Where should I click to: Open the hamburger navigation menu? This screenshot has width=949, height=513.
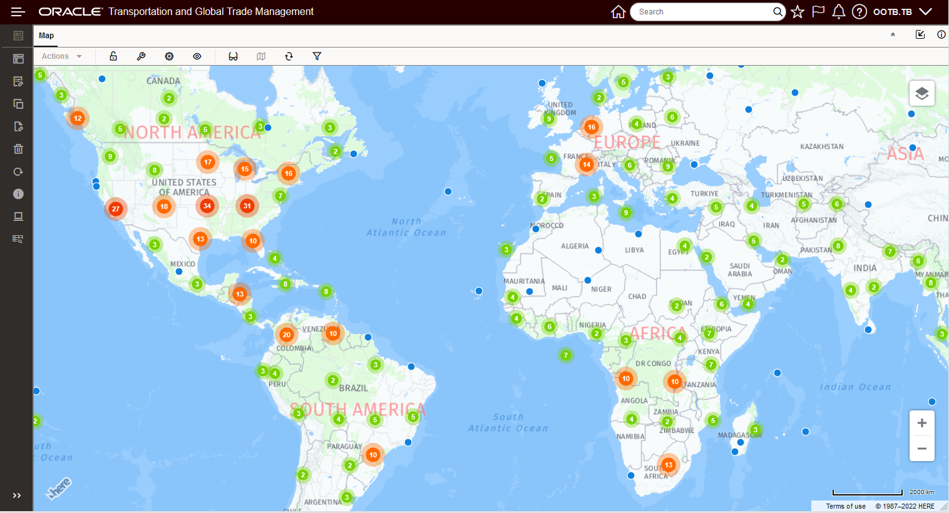18,12
